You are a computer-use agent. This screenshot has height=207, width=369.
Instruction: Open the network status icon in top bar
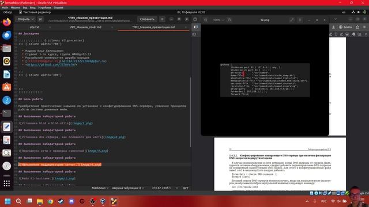[x=353, y=12]
